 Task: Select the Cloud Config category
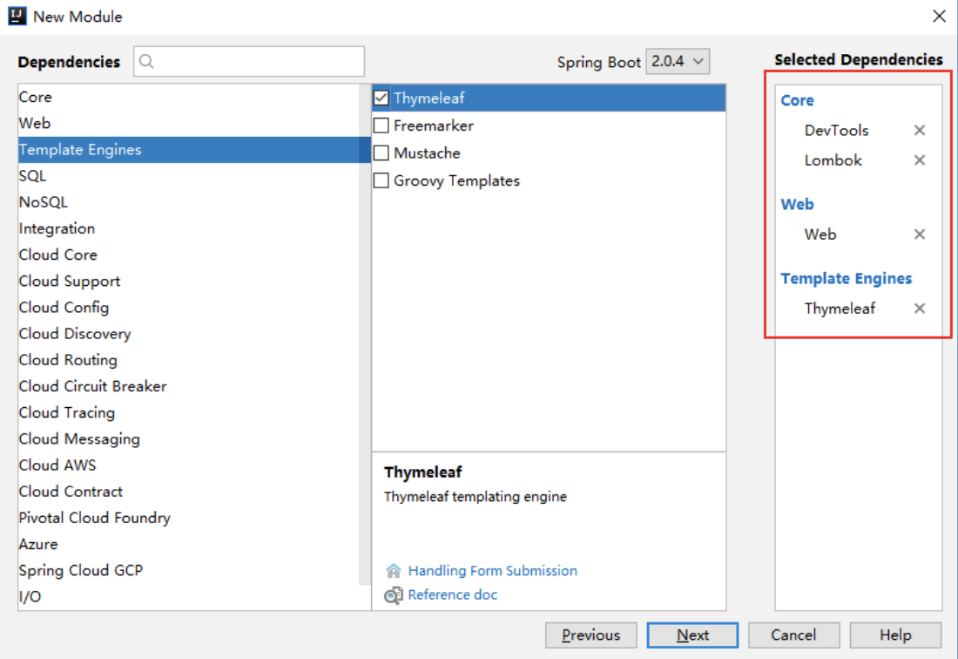click(x=189, y=308)
